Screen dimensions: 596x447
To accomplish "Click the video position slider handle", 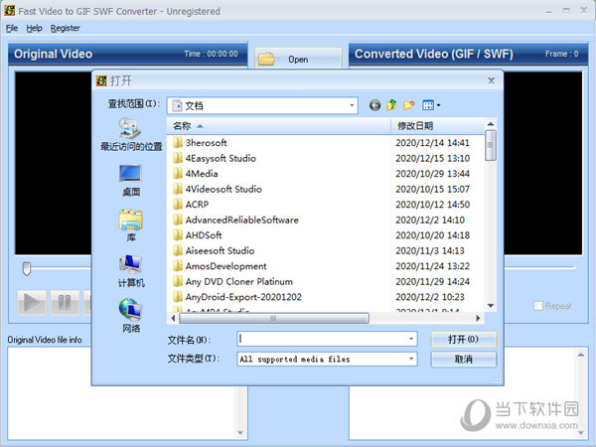I will (x=26, y=269).
